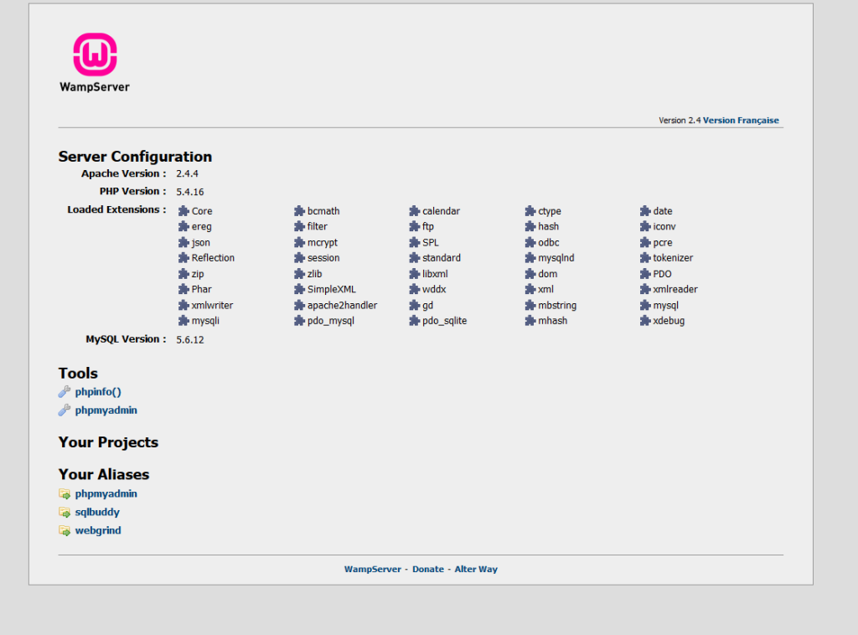Open the sqlbuddy alias

coord(97,512)
